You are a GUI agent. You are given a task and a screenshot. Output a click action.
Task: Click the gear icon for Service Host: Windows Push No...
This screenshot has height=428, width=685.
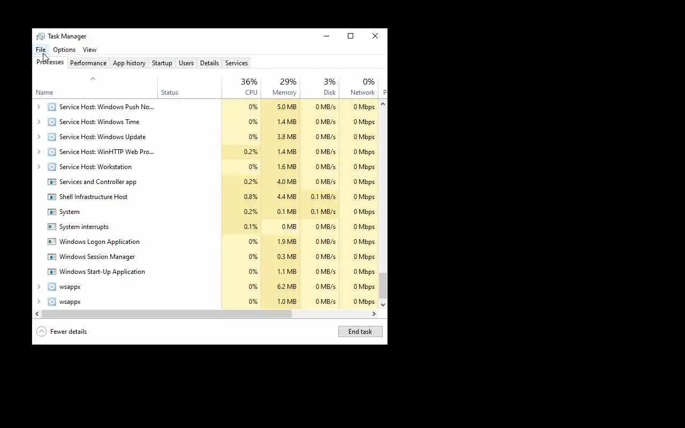pyautogui.click(x=52, y=107)
